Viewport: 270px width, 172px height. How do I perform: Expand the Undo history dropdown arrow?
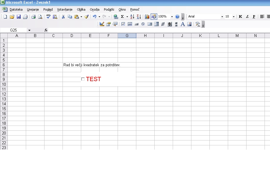99,17
